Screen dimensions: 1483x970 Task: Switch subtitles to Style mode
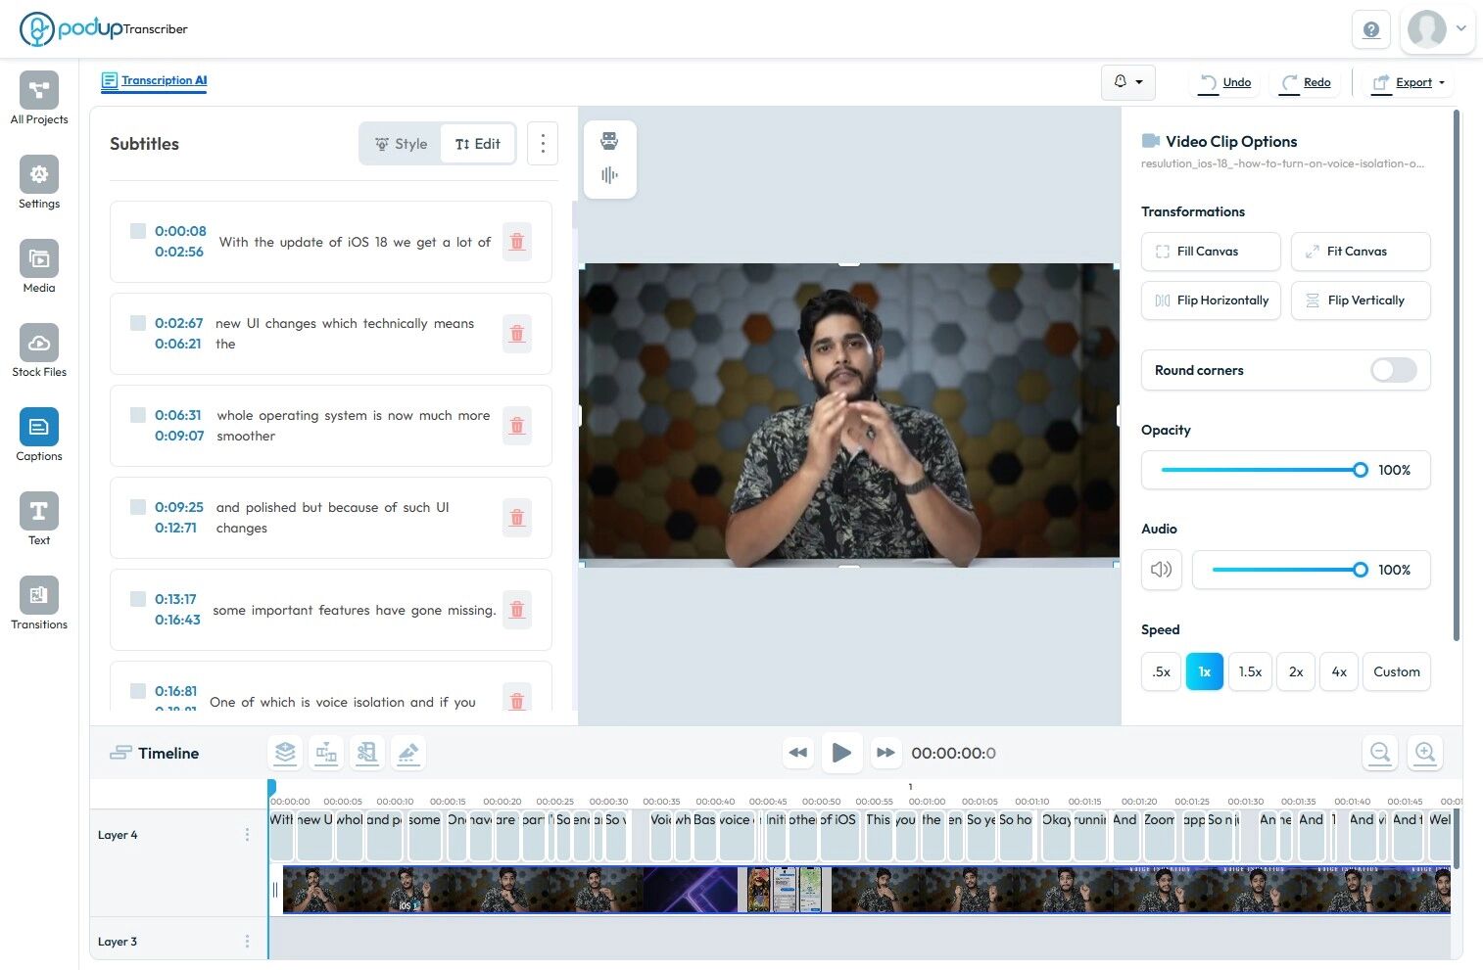(x=402, y=144)
